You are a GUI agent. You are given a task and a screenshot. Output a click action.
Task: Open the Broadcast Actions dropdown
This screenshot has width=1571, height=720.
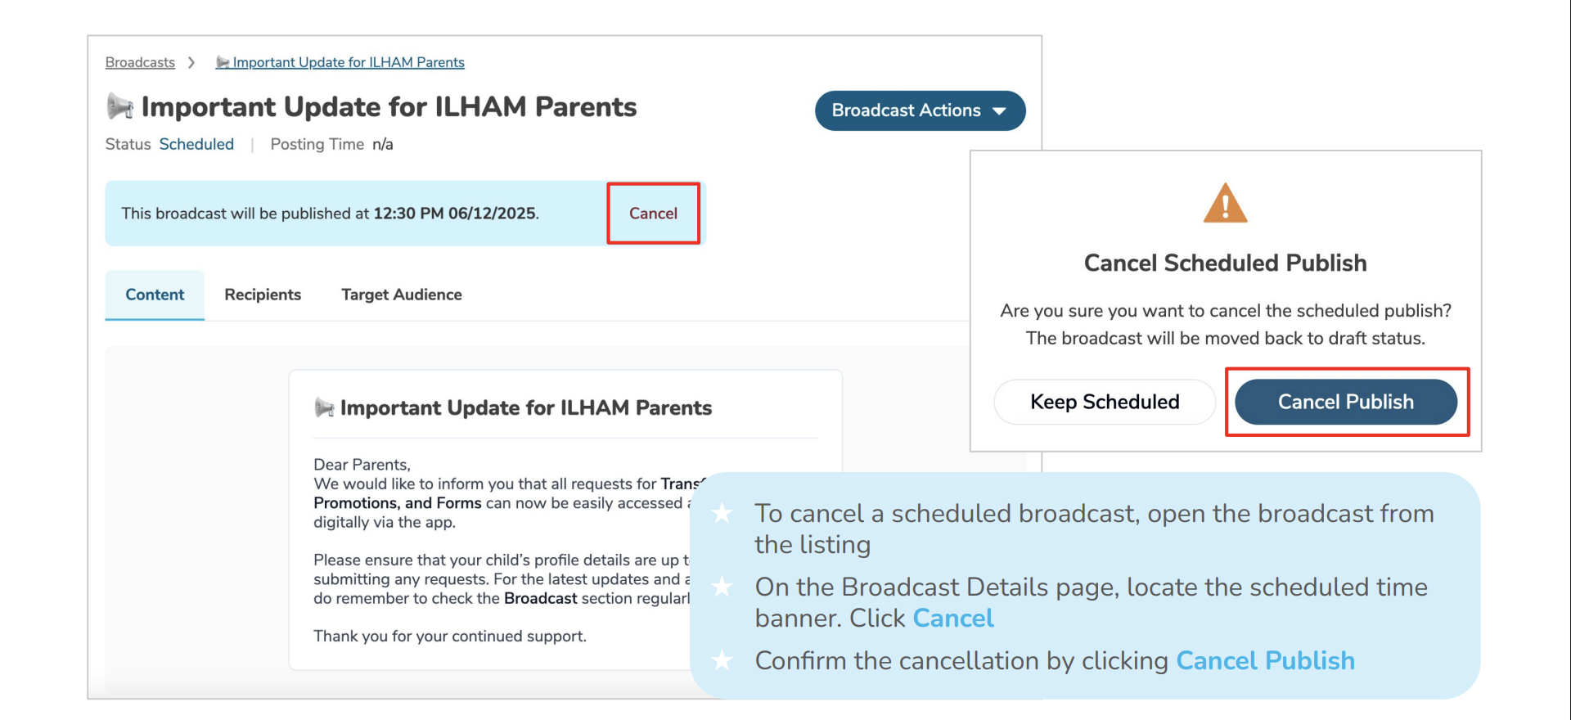[906, 110]
